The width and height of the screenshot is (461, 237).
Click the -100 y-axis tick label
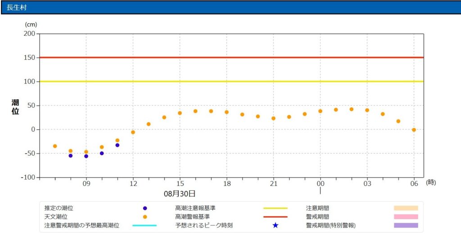(29, 177)
